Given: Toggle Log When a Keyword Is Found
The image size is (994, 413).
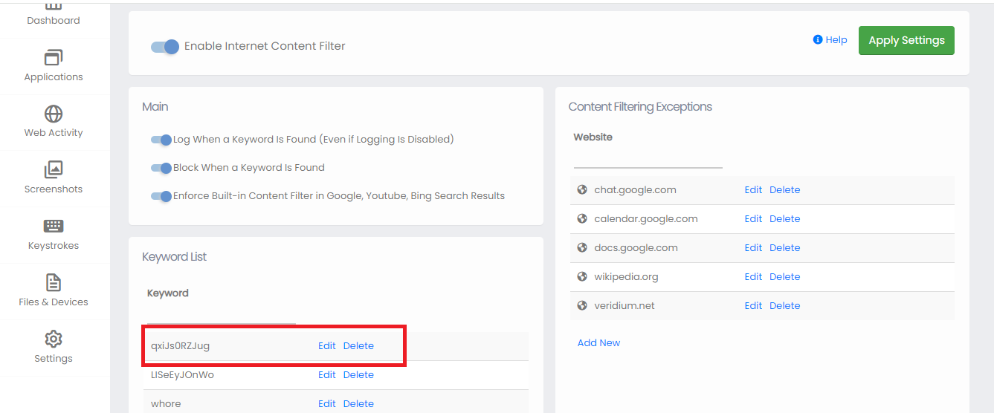Looking at the screenshot, I should 161,140.
